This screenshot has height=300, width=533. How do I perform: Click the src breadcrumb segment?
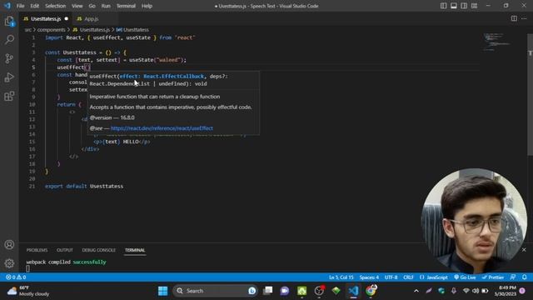point(27,30)
